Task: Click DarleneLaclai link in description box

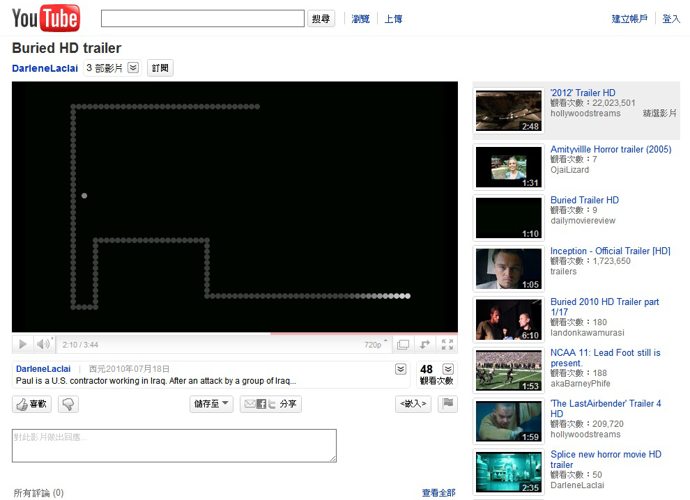Action: (43, 369)
